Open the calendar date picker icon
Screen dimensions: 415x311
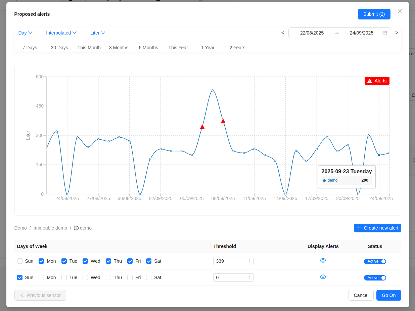385,33
